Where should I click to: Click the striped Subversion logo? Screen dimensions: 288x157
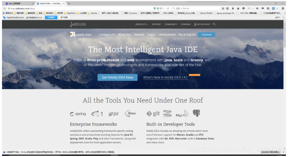[x=167, y=113]
